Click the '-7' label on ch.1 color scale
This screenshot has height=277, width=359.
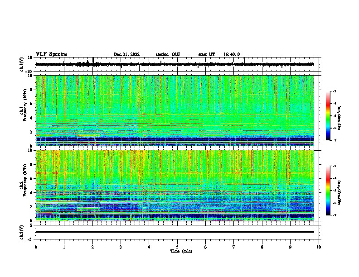point(335,140)
